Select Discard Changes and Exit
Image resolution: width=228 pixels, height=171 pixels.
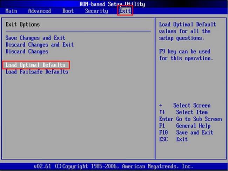pyautogui.click(x=40, y=45)
